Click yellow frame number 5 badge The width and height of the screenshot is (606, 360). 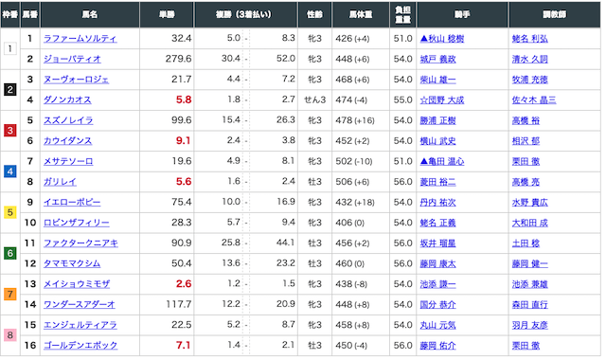(x=10, y=212)
